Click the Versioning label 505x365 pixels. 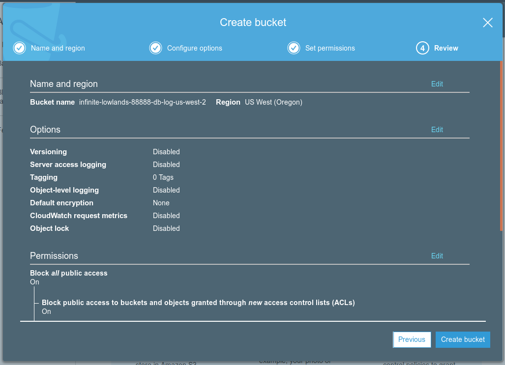pos(48,152)
